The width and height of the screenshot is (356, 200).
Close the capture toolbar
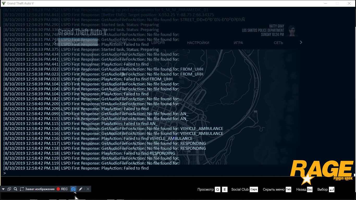[x=88, y=189]
